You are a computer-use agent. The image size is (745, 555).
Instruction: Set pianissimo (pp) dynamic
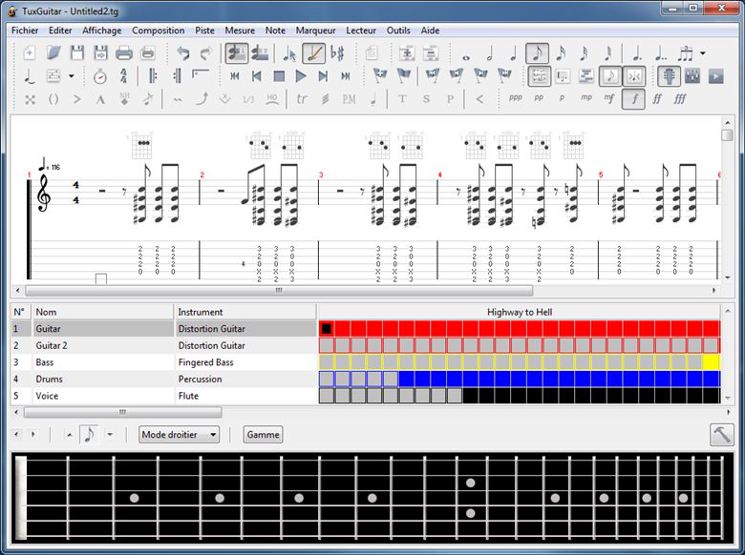[539, 98]
